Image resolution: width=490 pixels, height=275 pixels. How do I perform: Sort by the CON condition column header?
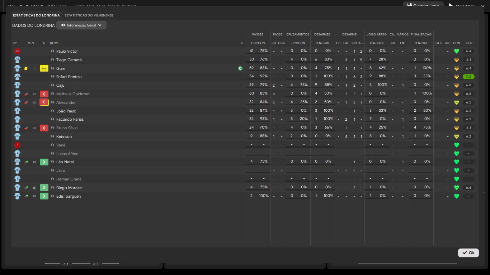[x=457, y=43]
